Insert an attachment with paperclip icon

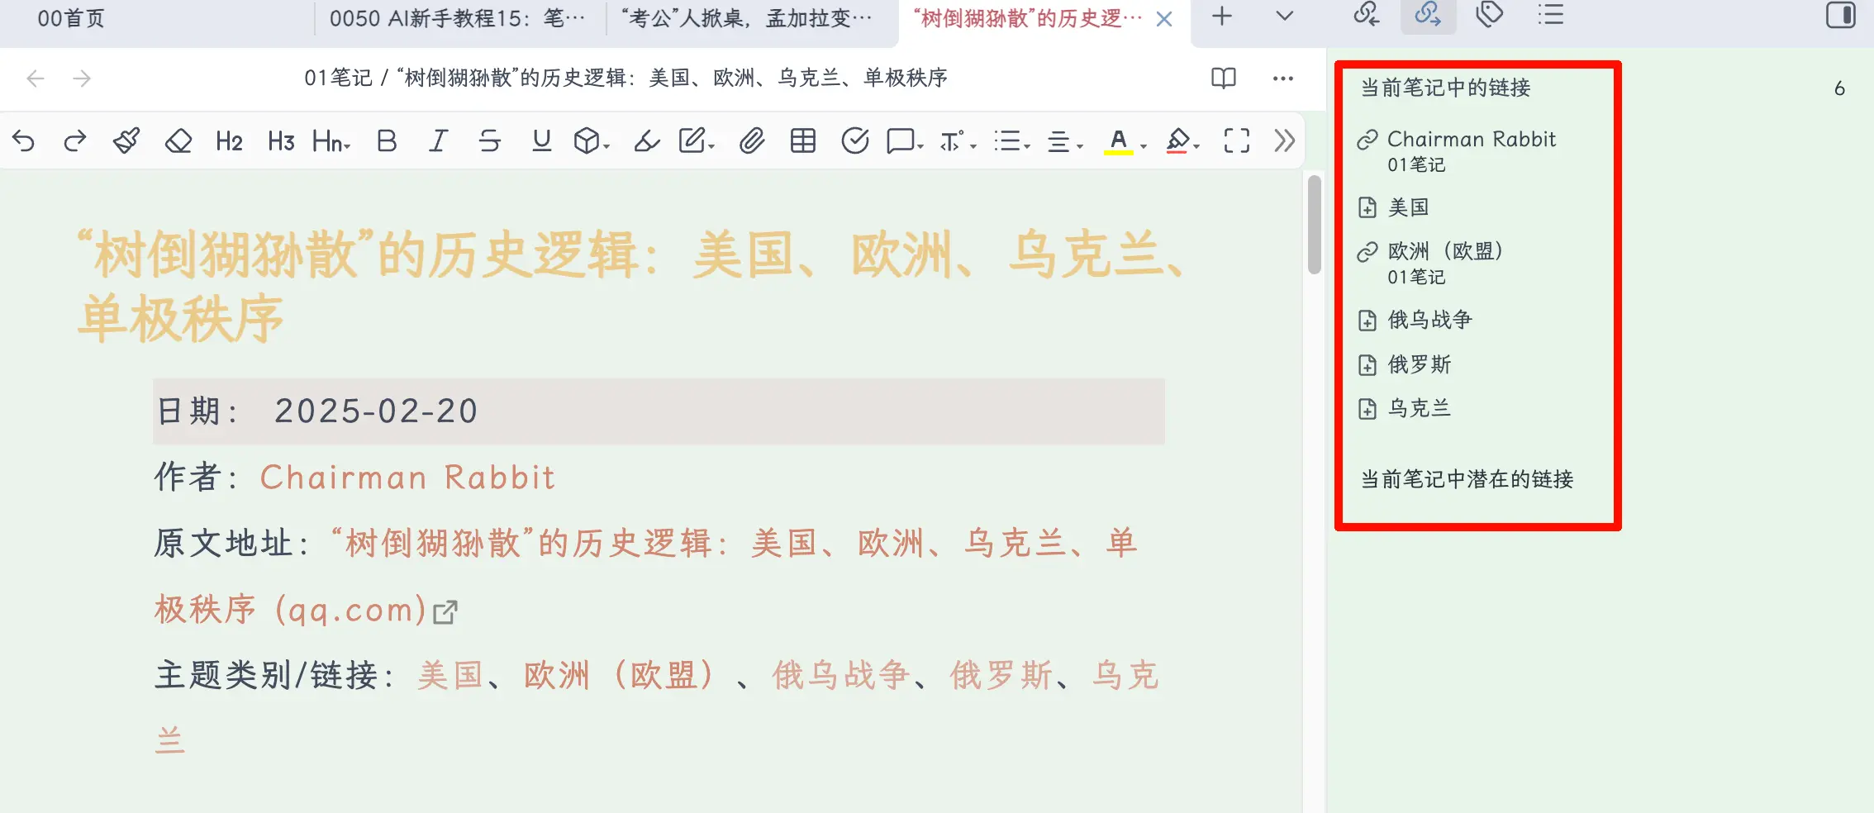pos(751,141)
